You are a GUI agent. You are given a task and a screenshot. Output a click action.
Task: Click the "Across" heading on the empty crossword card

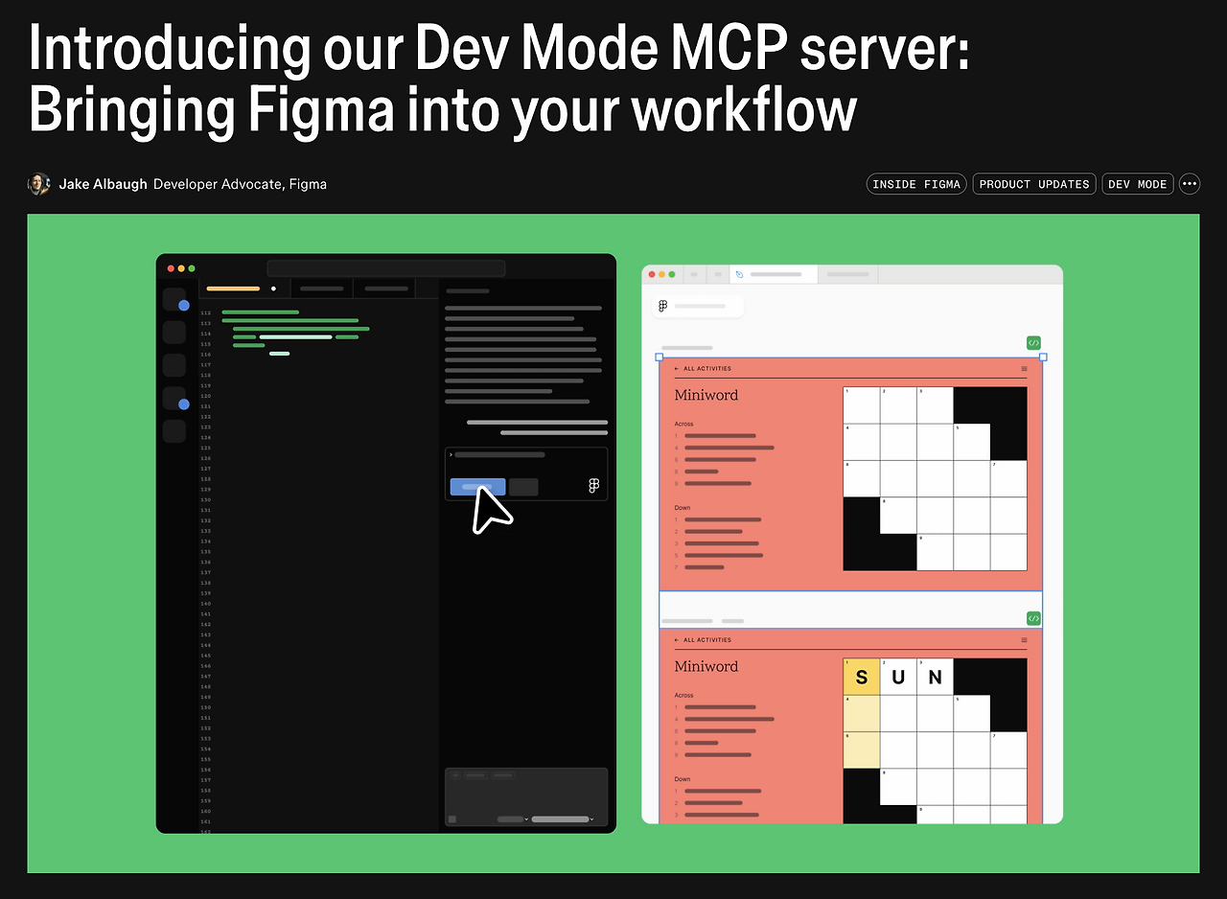[683, 424]
